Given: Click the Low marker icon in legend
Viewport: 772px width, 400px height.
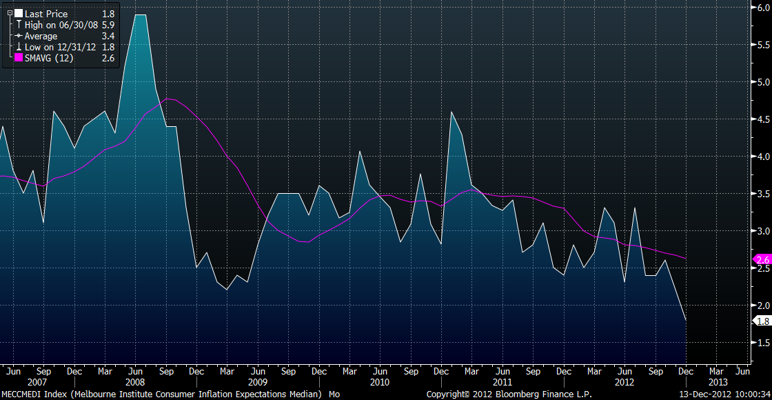Looking at the screenshot, I should coord(19,47).
